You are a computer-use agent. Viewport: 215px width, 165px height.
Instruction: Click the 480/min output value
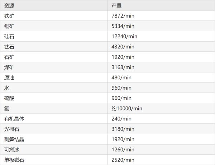tap(121, 77)
